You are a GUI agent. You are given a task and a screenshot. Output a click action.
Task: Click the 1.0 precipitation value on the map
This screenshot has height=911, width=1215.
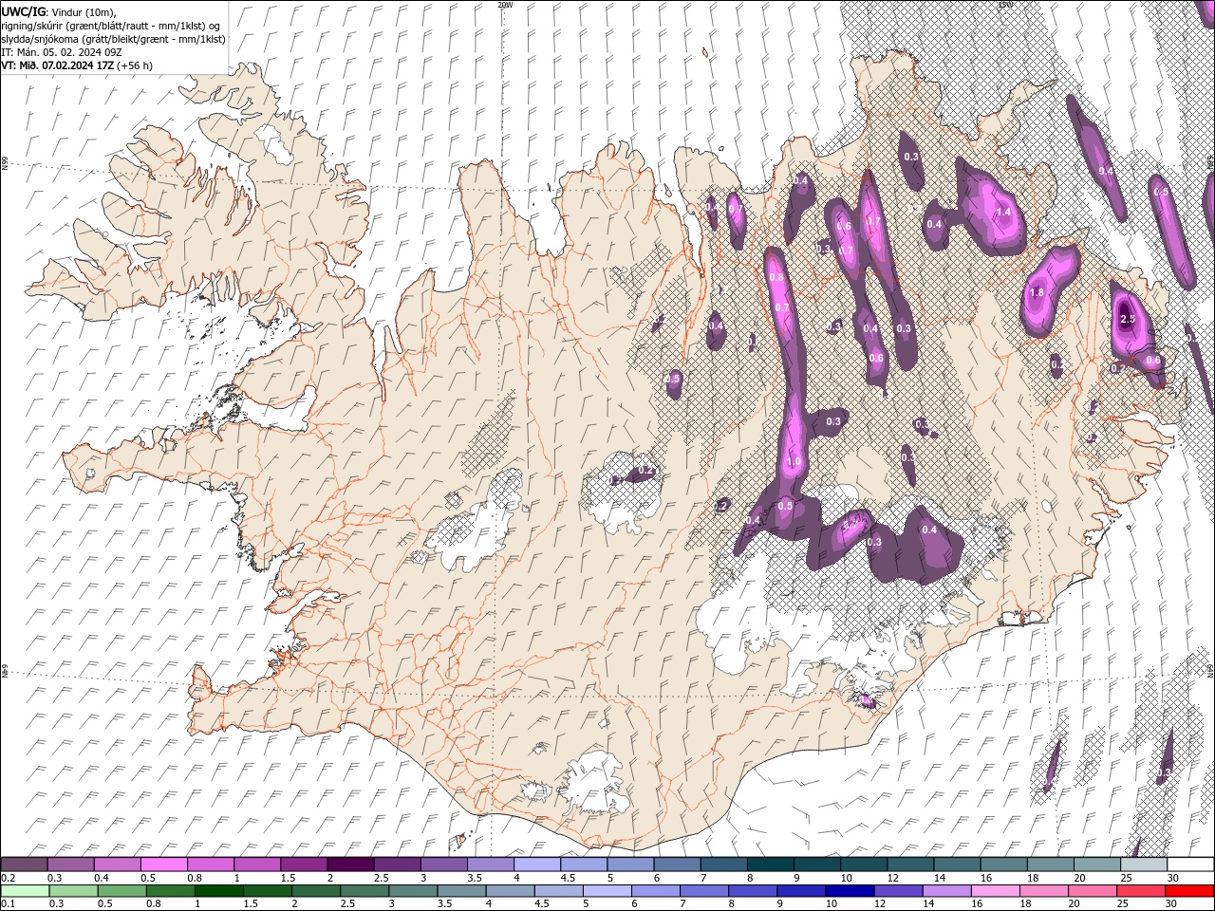click(x=794, y=462)
